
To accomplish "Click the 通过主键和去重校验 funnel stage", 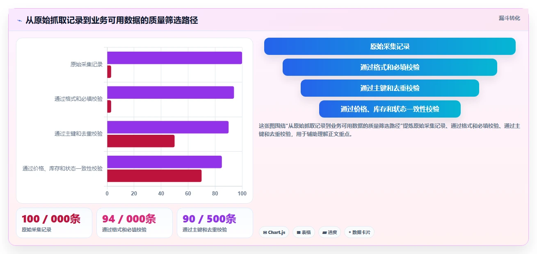I will pos(390,88).
